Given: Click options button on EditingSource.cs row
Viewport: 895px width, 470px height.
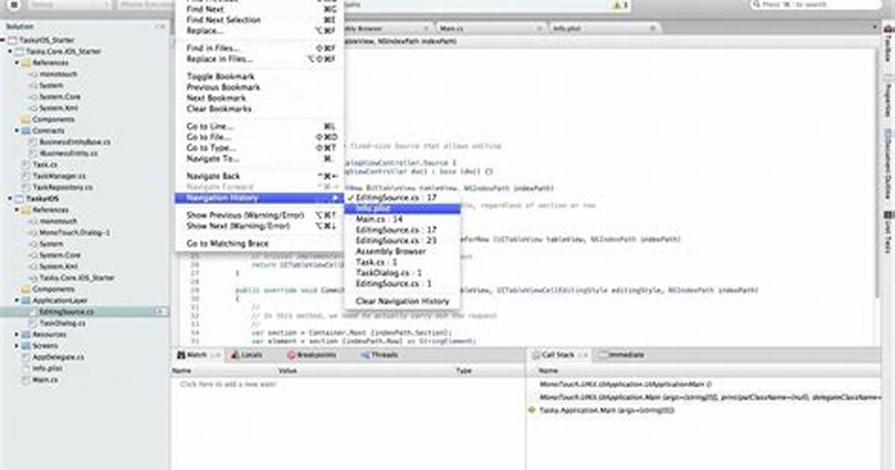Looking at the screenshot, I should [161, 312].
